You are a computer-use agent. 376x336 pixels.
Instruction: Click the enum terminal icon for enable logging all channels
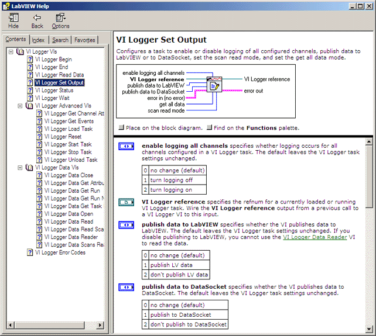pos(127,146)
